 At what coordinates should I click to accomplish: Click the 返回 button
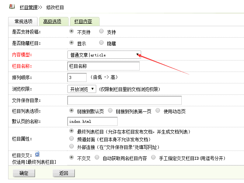pos(64,173)
